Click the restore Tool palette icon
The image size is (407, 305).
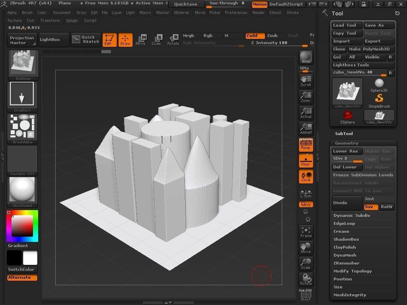pyautogui.click(x=397, y=13)
